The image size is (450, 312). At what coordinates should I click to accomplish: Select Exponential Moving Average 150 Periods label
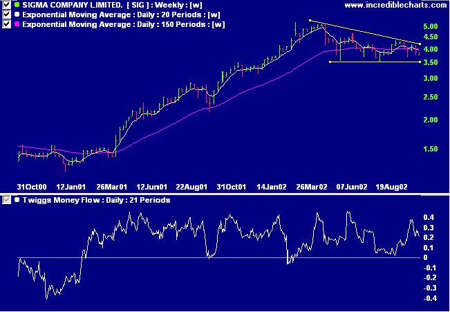point(124,24)
